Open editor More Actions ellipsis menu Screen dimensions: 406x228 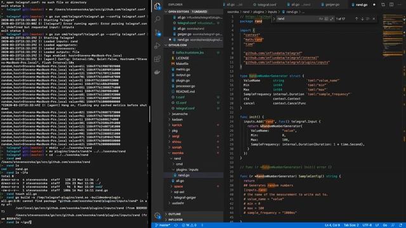pos(400,4)
